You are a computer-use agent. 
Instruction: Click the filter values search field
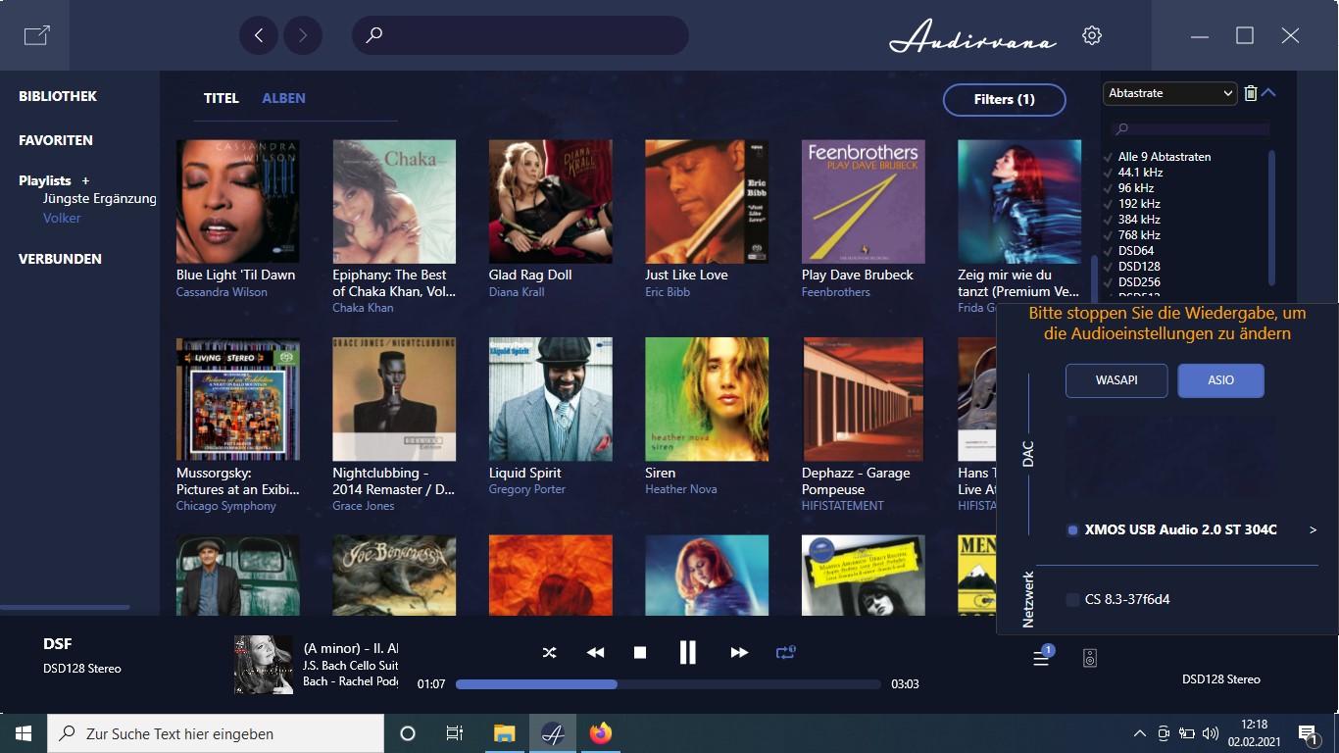[1191, 128]
